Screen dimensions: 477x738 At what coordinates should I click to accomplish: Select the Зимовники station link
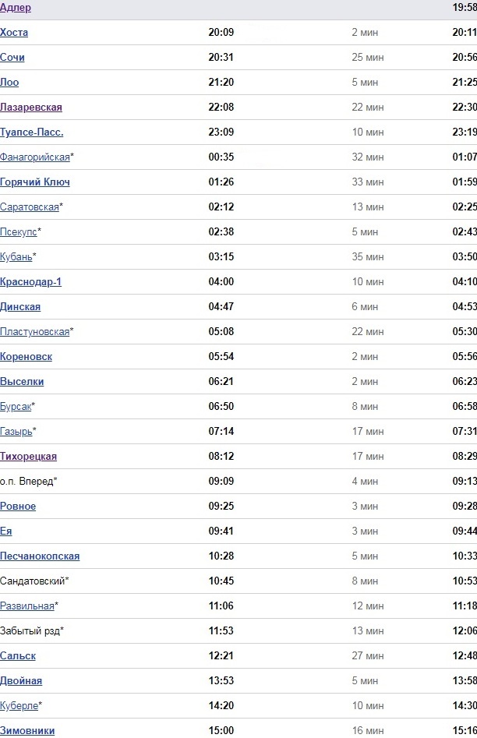(27, 731)
